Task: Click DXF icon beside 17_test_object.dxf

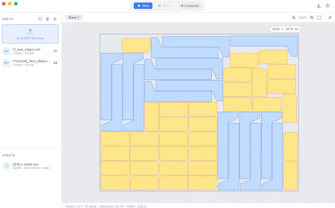Action: point(6,51)
